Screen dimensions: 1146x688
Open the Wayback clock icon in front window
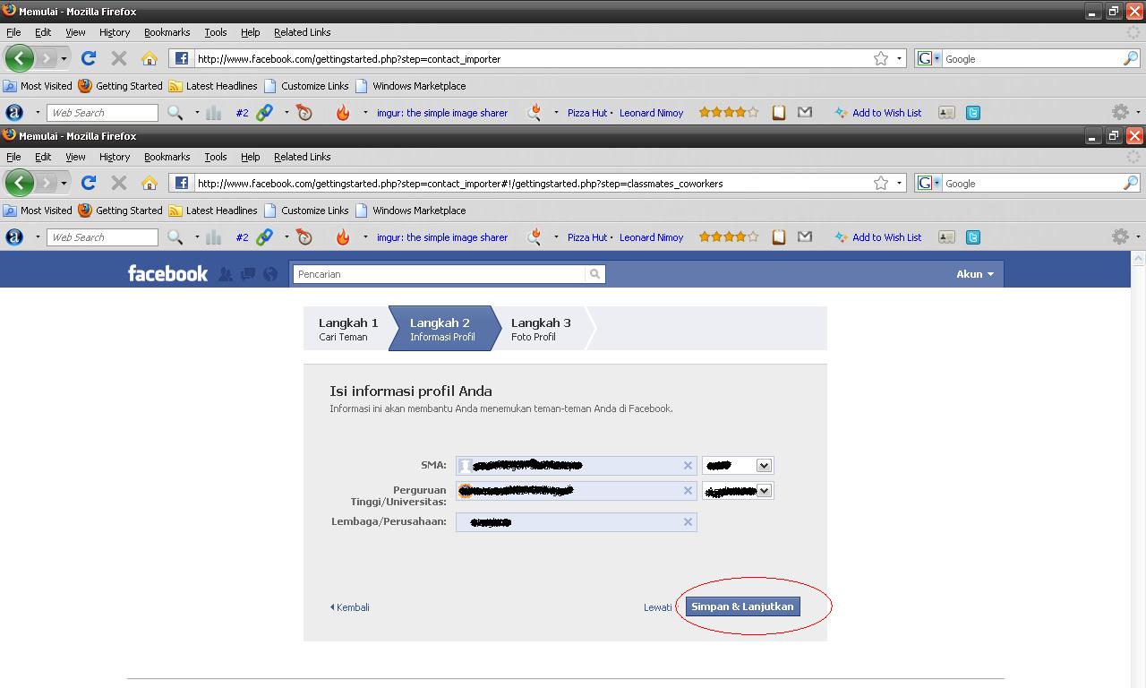coord(304,237)
